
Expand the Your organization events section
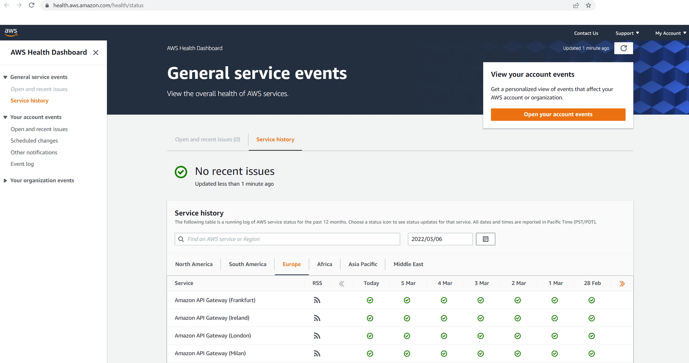5,181
